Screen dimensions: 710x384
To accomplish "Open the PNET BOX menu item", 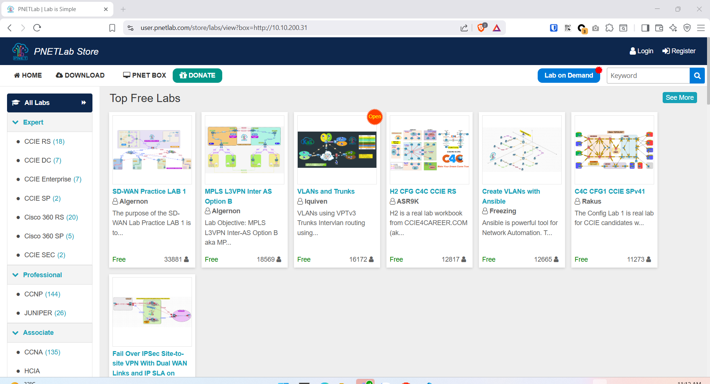I will [x=145, y=75].
